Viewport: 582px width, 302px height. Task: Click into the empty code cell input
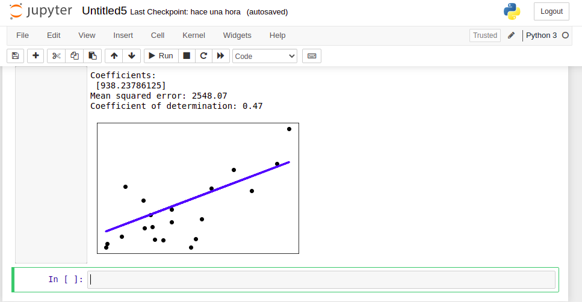click(321, 279)
